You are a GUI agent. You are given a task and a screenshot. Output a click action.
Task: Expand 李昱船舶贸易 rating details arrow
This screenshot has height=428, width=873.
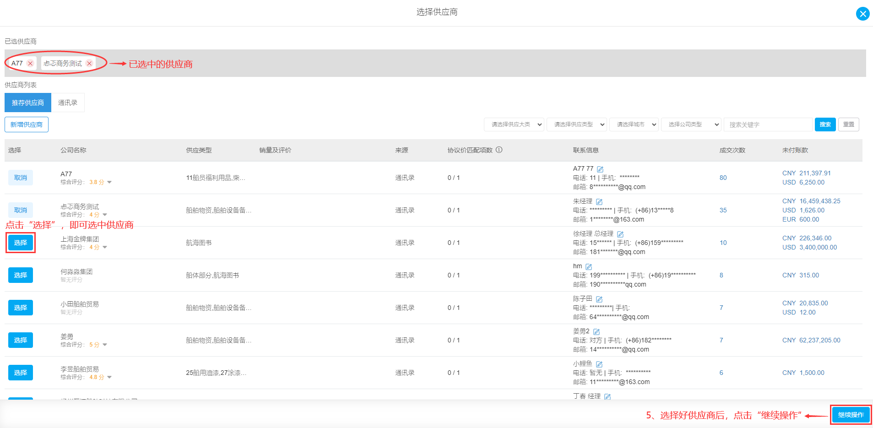click(109, 377)
